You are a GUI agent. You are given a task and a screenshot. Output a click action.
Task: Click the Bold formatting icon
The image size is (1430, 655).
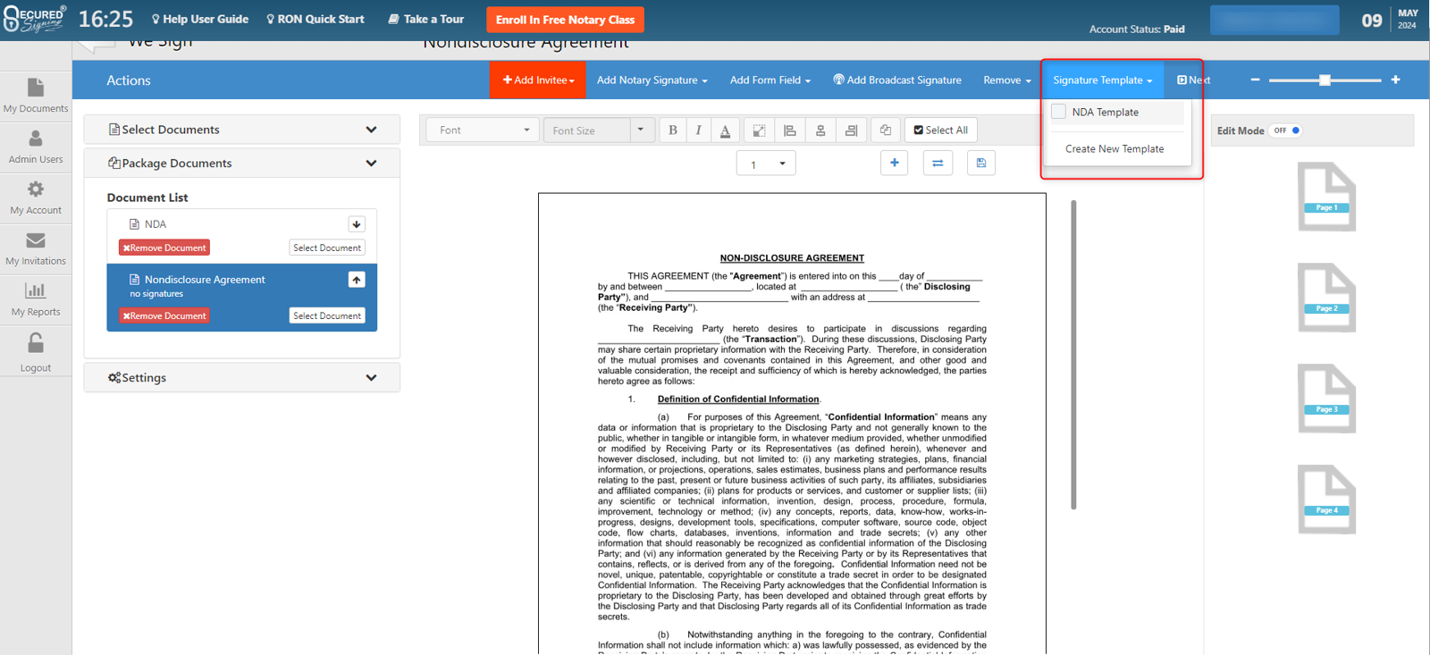click(673, 130)
